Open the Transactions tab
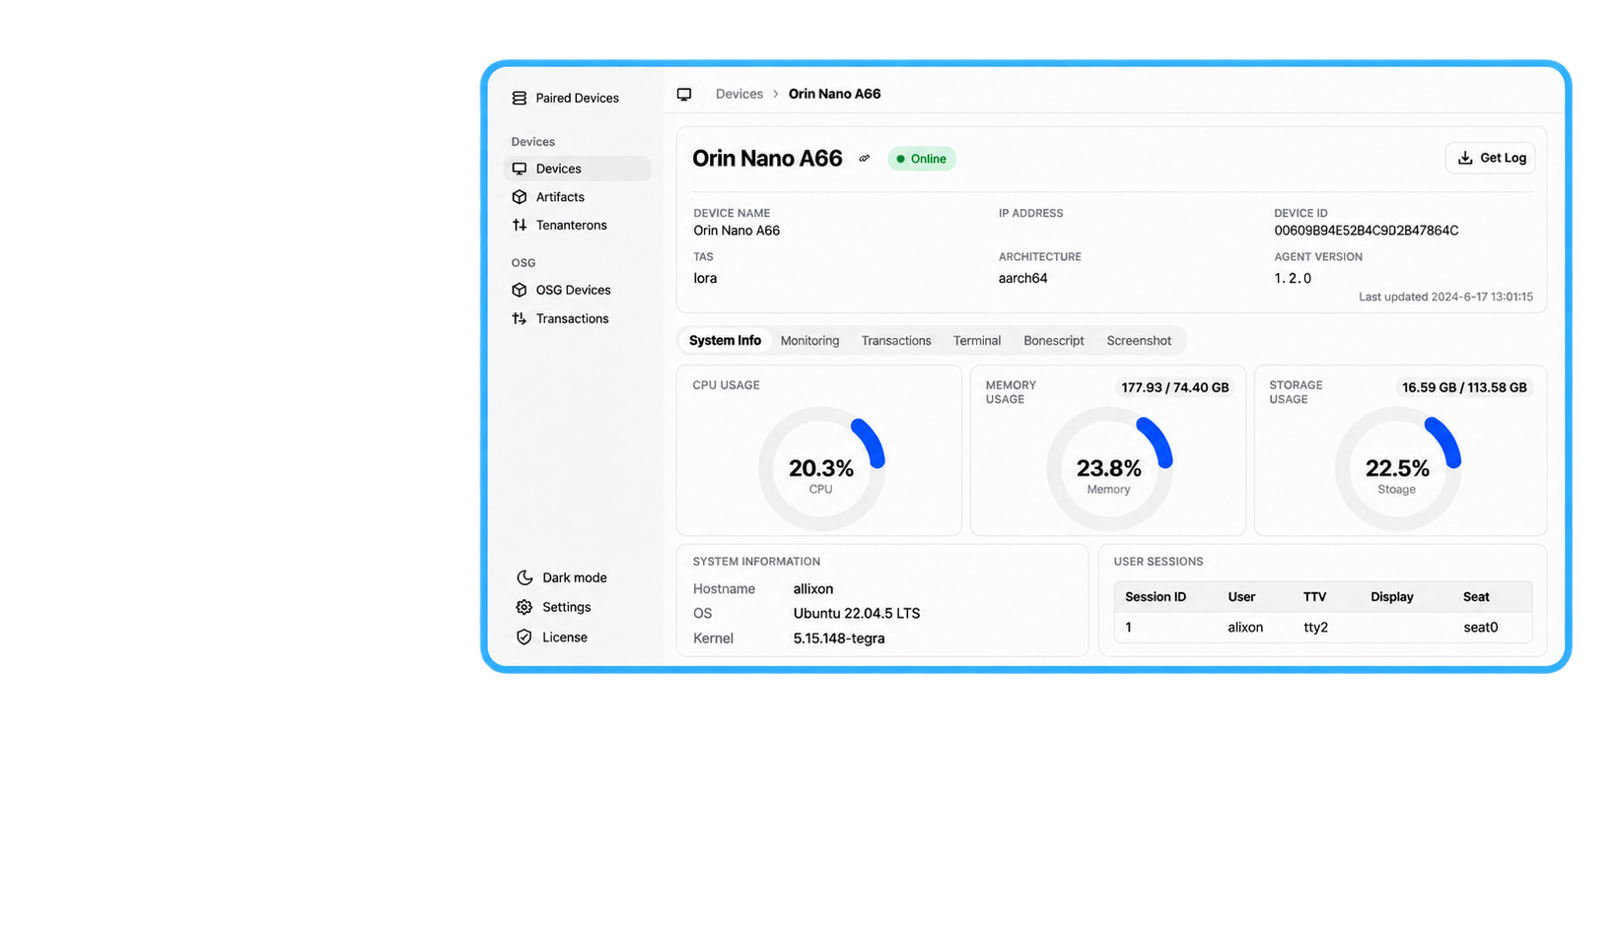Screen dimensions: 1614x947 pyautogui.click(x=896, y=341)
